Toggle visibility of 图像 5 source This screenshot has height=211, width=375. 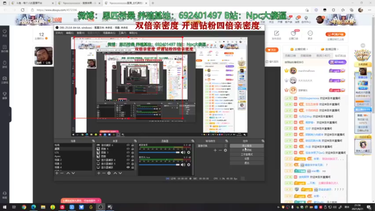(x=128, y=149)
